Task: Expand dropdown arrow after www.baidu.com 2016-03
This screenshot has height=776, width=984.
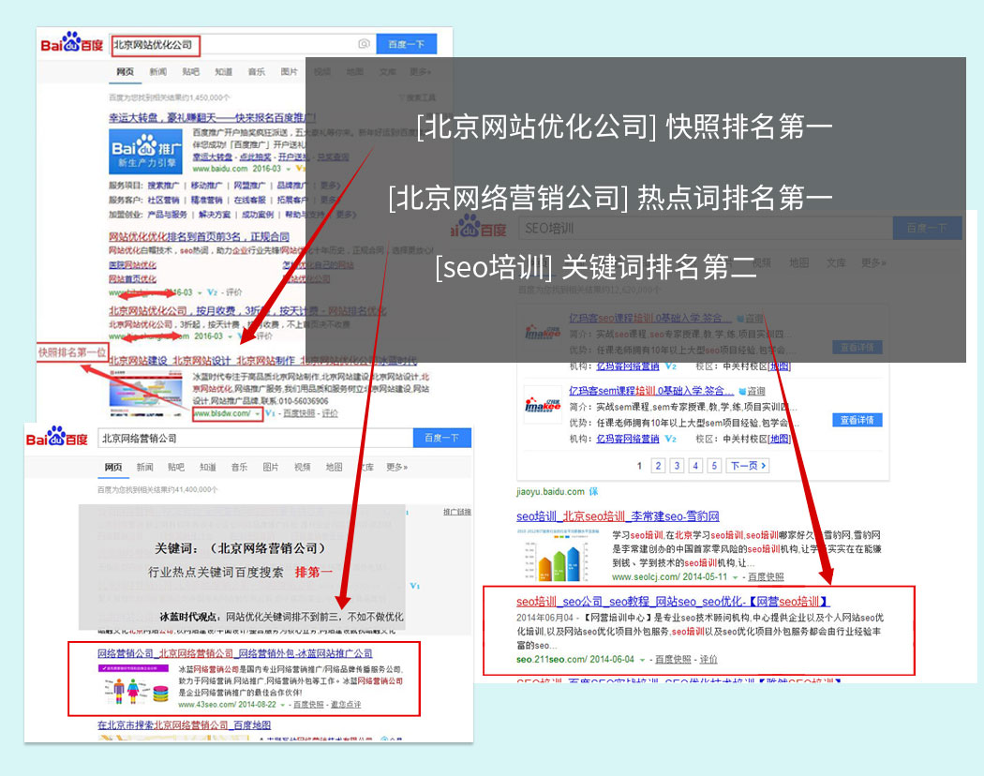Action: tap(289, 169)
